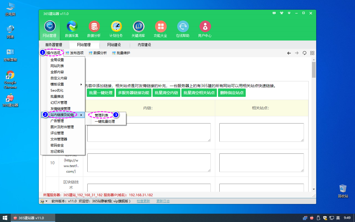355x222 pixels.
Task: Expand 站内链接及轮链 submenu entry
Action: tap(63, 115)
